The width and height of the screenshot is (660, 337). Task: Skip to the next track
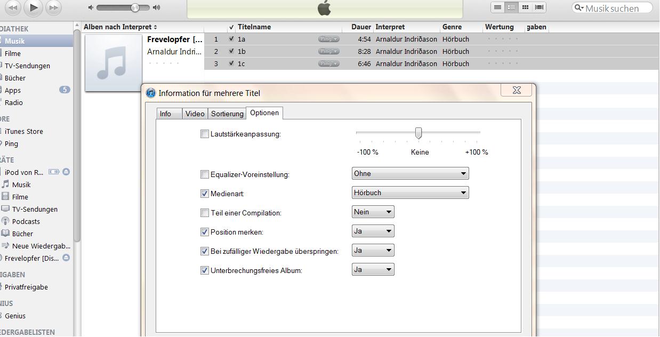tap(53, 7)
